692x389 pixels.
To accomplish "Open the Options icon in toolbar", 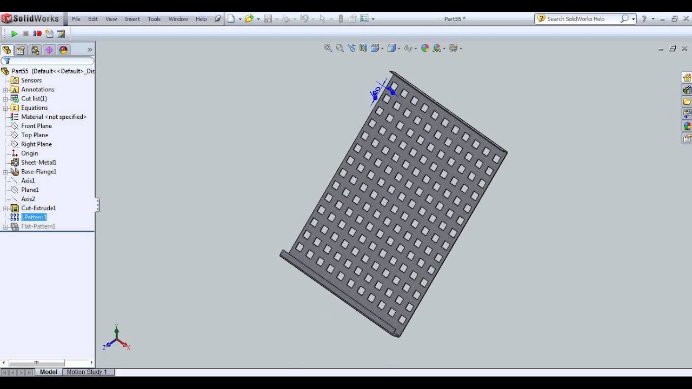I will pos(364,19).
